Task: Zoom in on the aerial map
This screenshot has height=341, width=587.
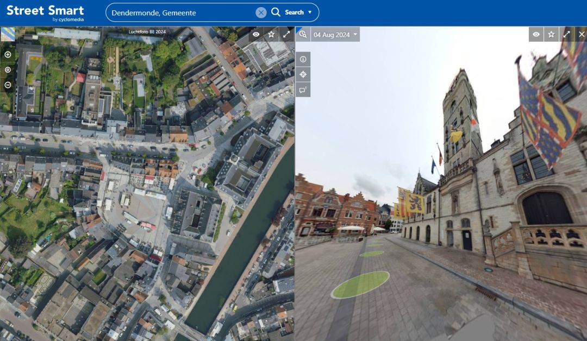Action: coord(8,55)
